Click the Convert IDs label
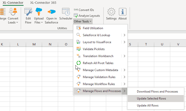Screen dimensions: 186x111 pos(86,10)
